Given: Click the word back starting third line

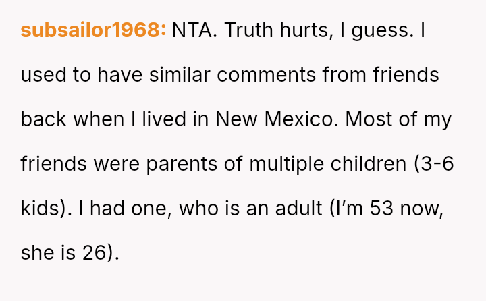Looking at the screenshot, I should [x=43, y=119].
